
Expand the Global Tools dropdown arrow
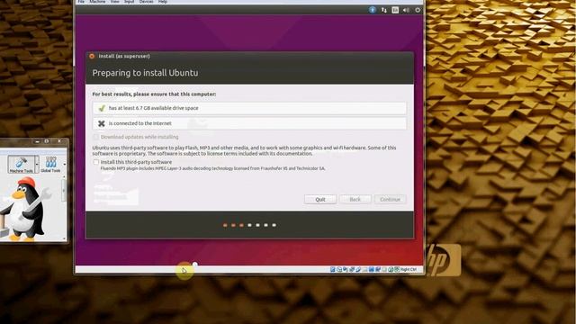[x=65, y=164]
